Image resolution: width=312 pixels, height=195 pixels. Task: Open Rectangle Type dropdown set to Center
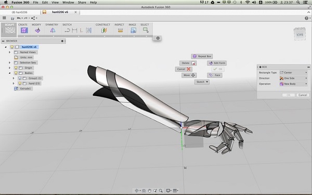point(293,73)
